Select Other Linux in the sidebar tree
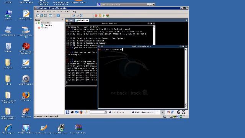 (48, 25)
